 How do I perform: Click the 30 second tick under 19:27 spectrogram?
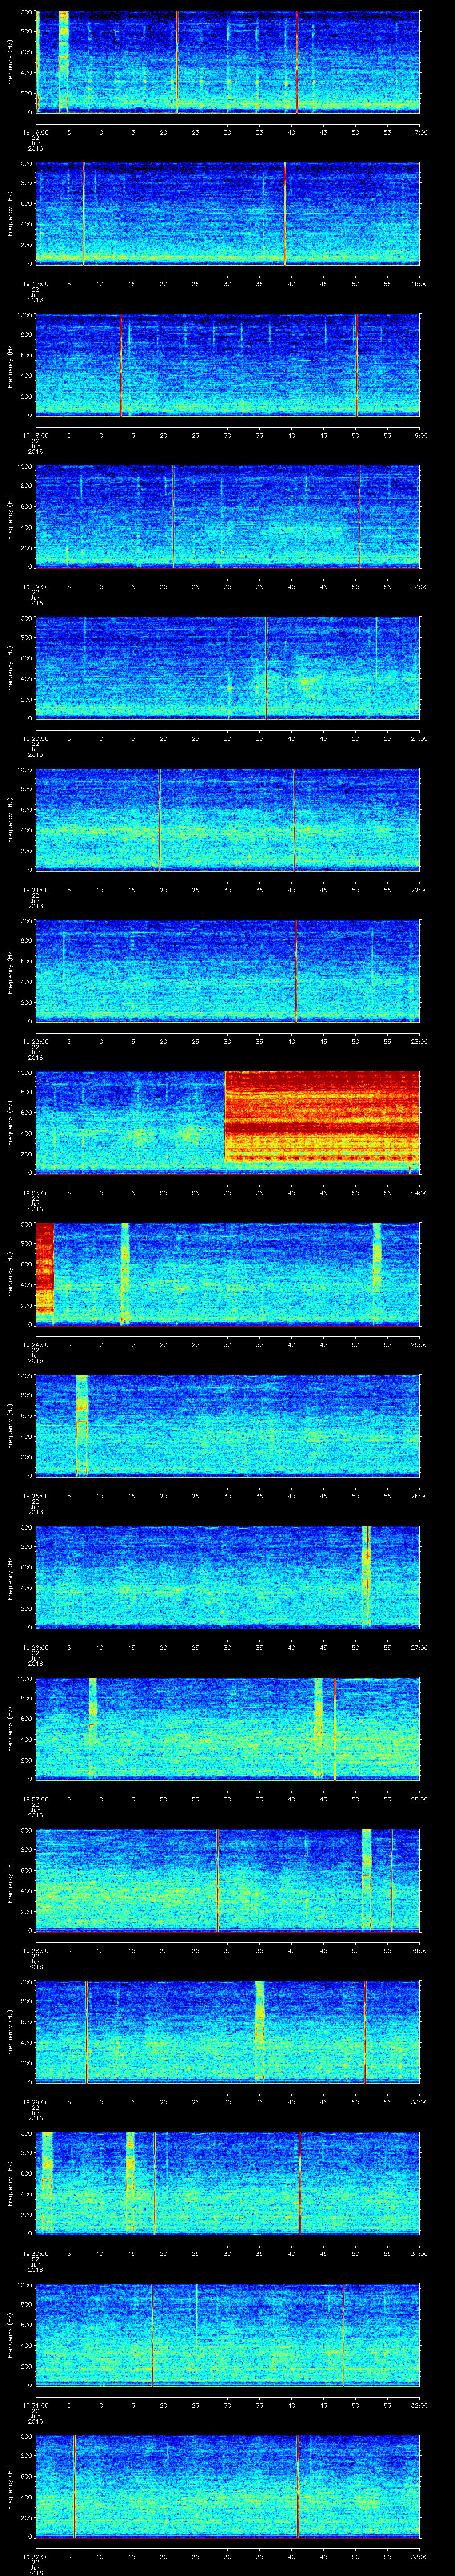(228, 1799)
